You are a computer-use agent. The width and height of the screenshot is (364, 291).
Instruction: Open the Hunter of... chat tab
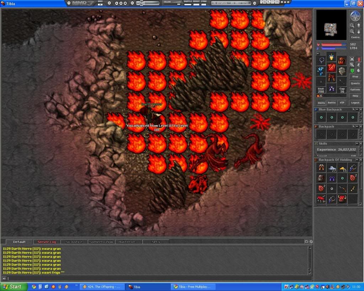(x=128, y=242)
